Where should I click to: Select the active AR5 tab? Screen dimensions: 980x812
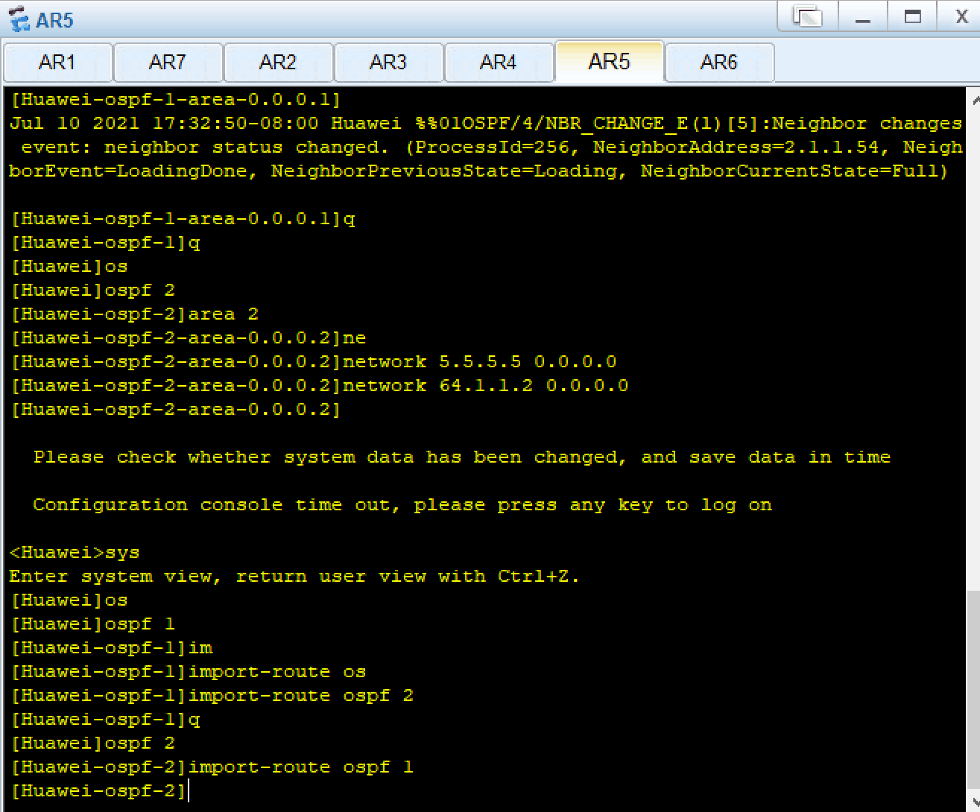coord(609,61)
